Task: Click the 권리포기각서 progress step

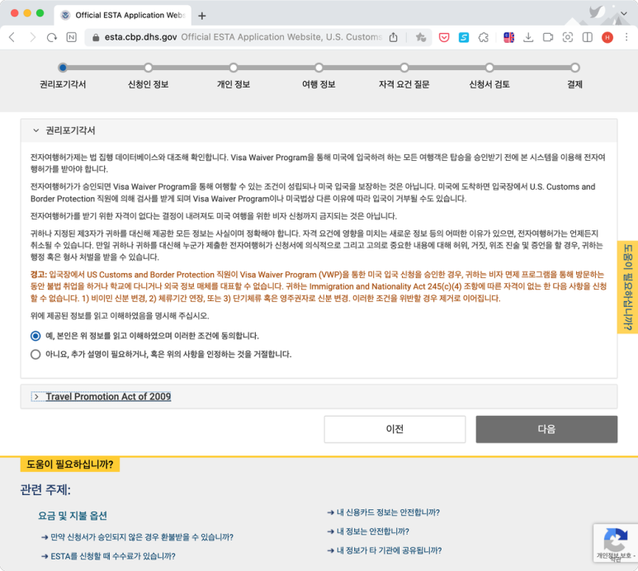Action: pyautogui.click(x=62, y=78)
